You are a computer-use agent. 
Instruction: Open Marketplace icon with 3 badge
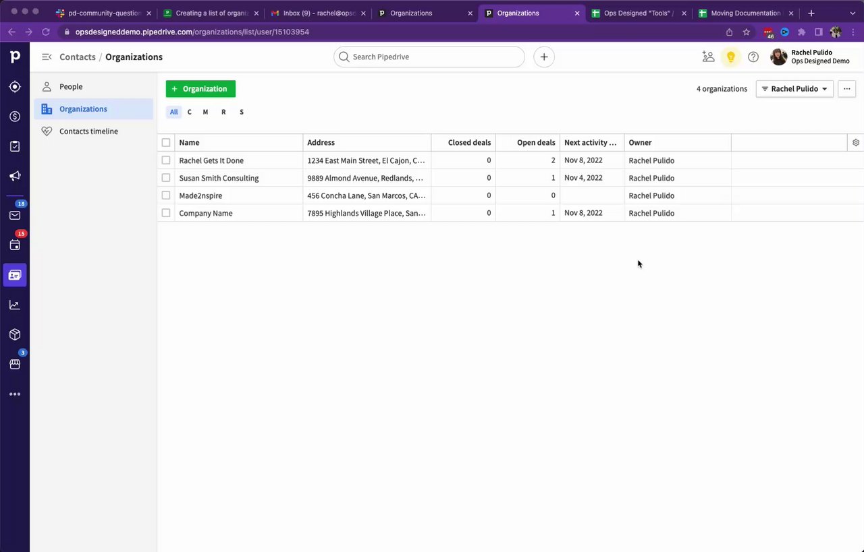pos(15,364)
